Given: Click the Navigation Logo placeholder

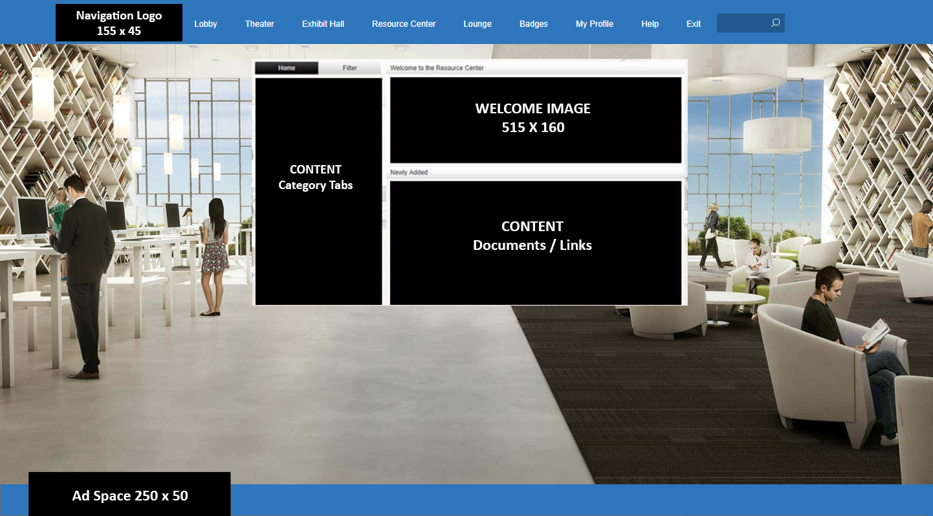Looking at the screenshot, I should click(119, 23).
